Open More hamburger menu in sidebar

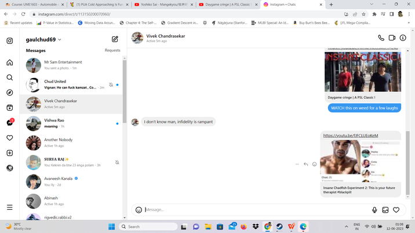(x=10, y=208)
